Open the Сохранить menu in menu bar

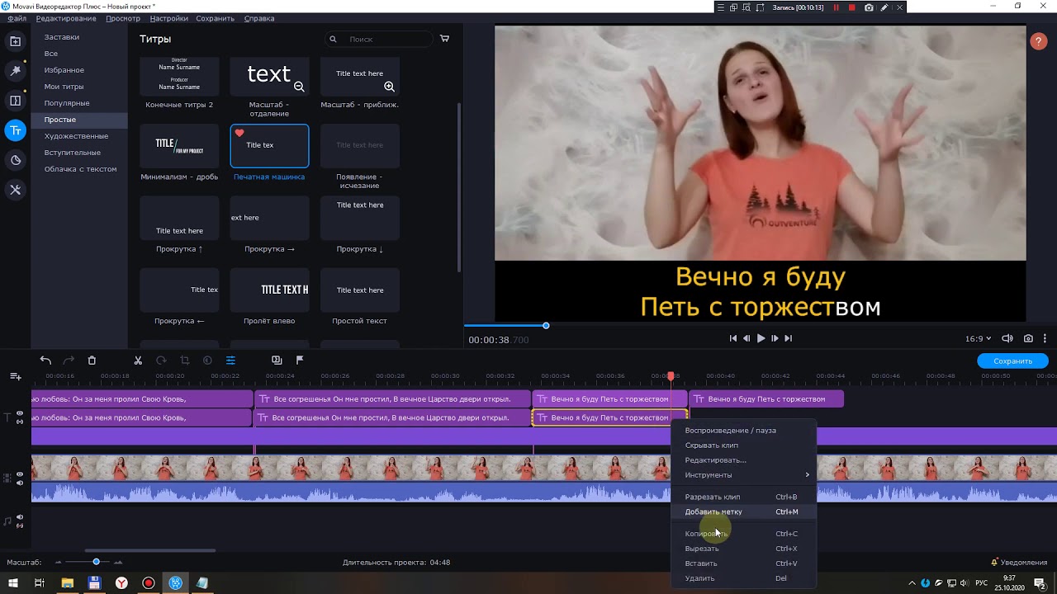point(215,18)
